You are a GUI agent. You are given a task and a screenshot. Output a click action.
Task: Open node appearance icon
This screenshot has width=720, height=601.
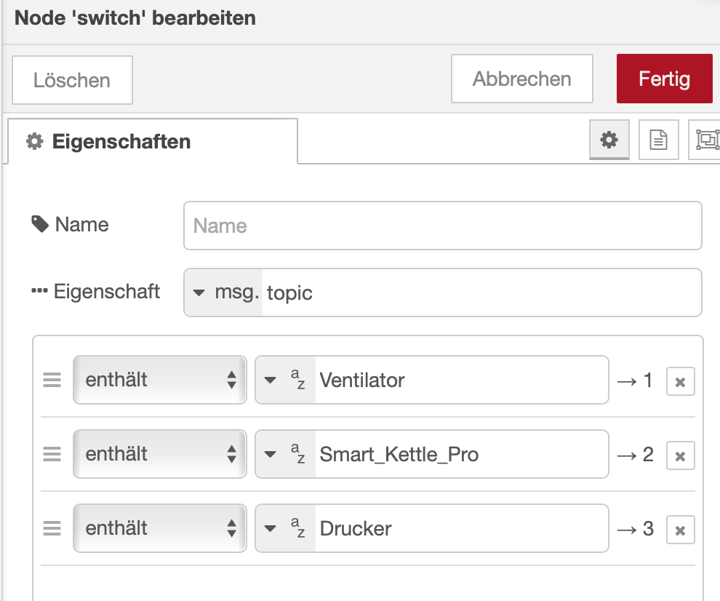[705, 140]
